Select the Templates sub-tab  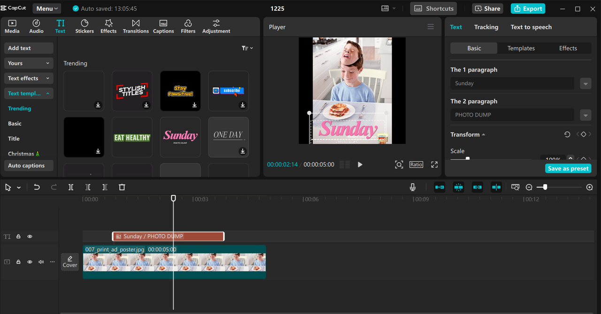pos(521,48)
